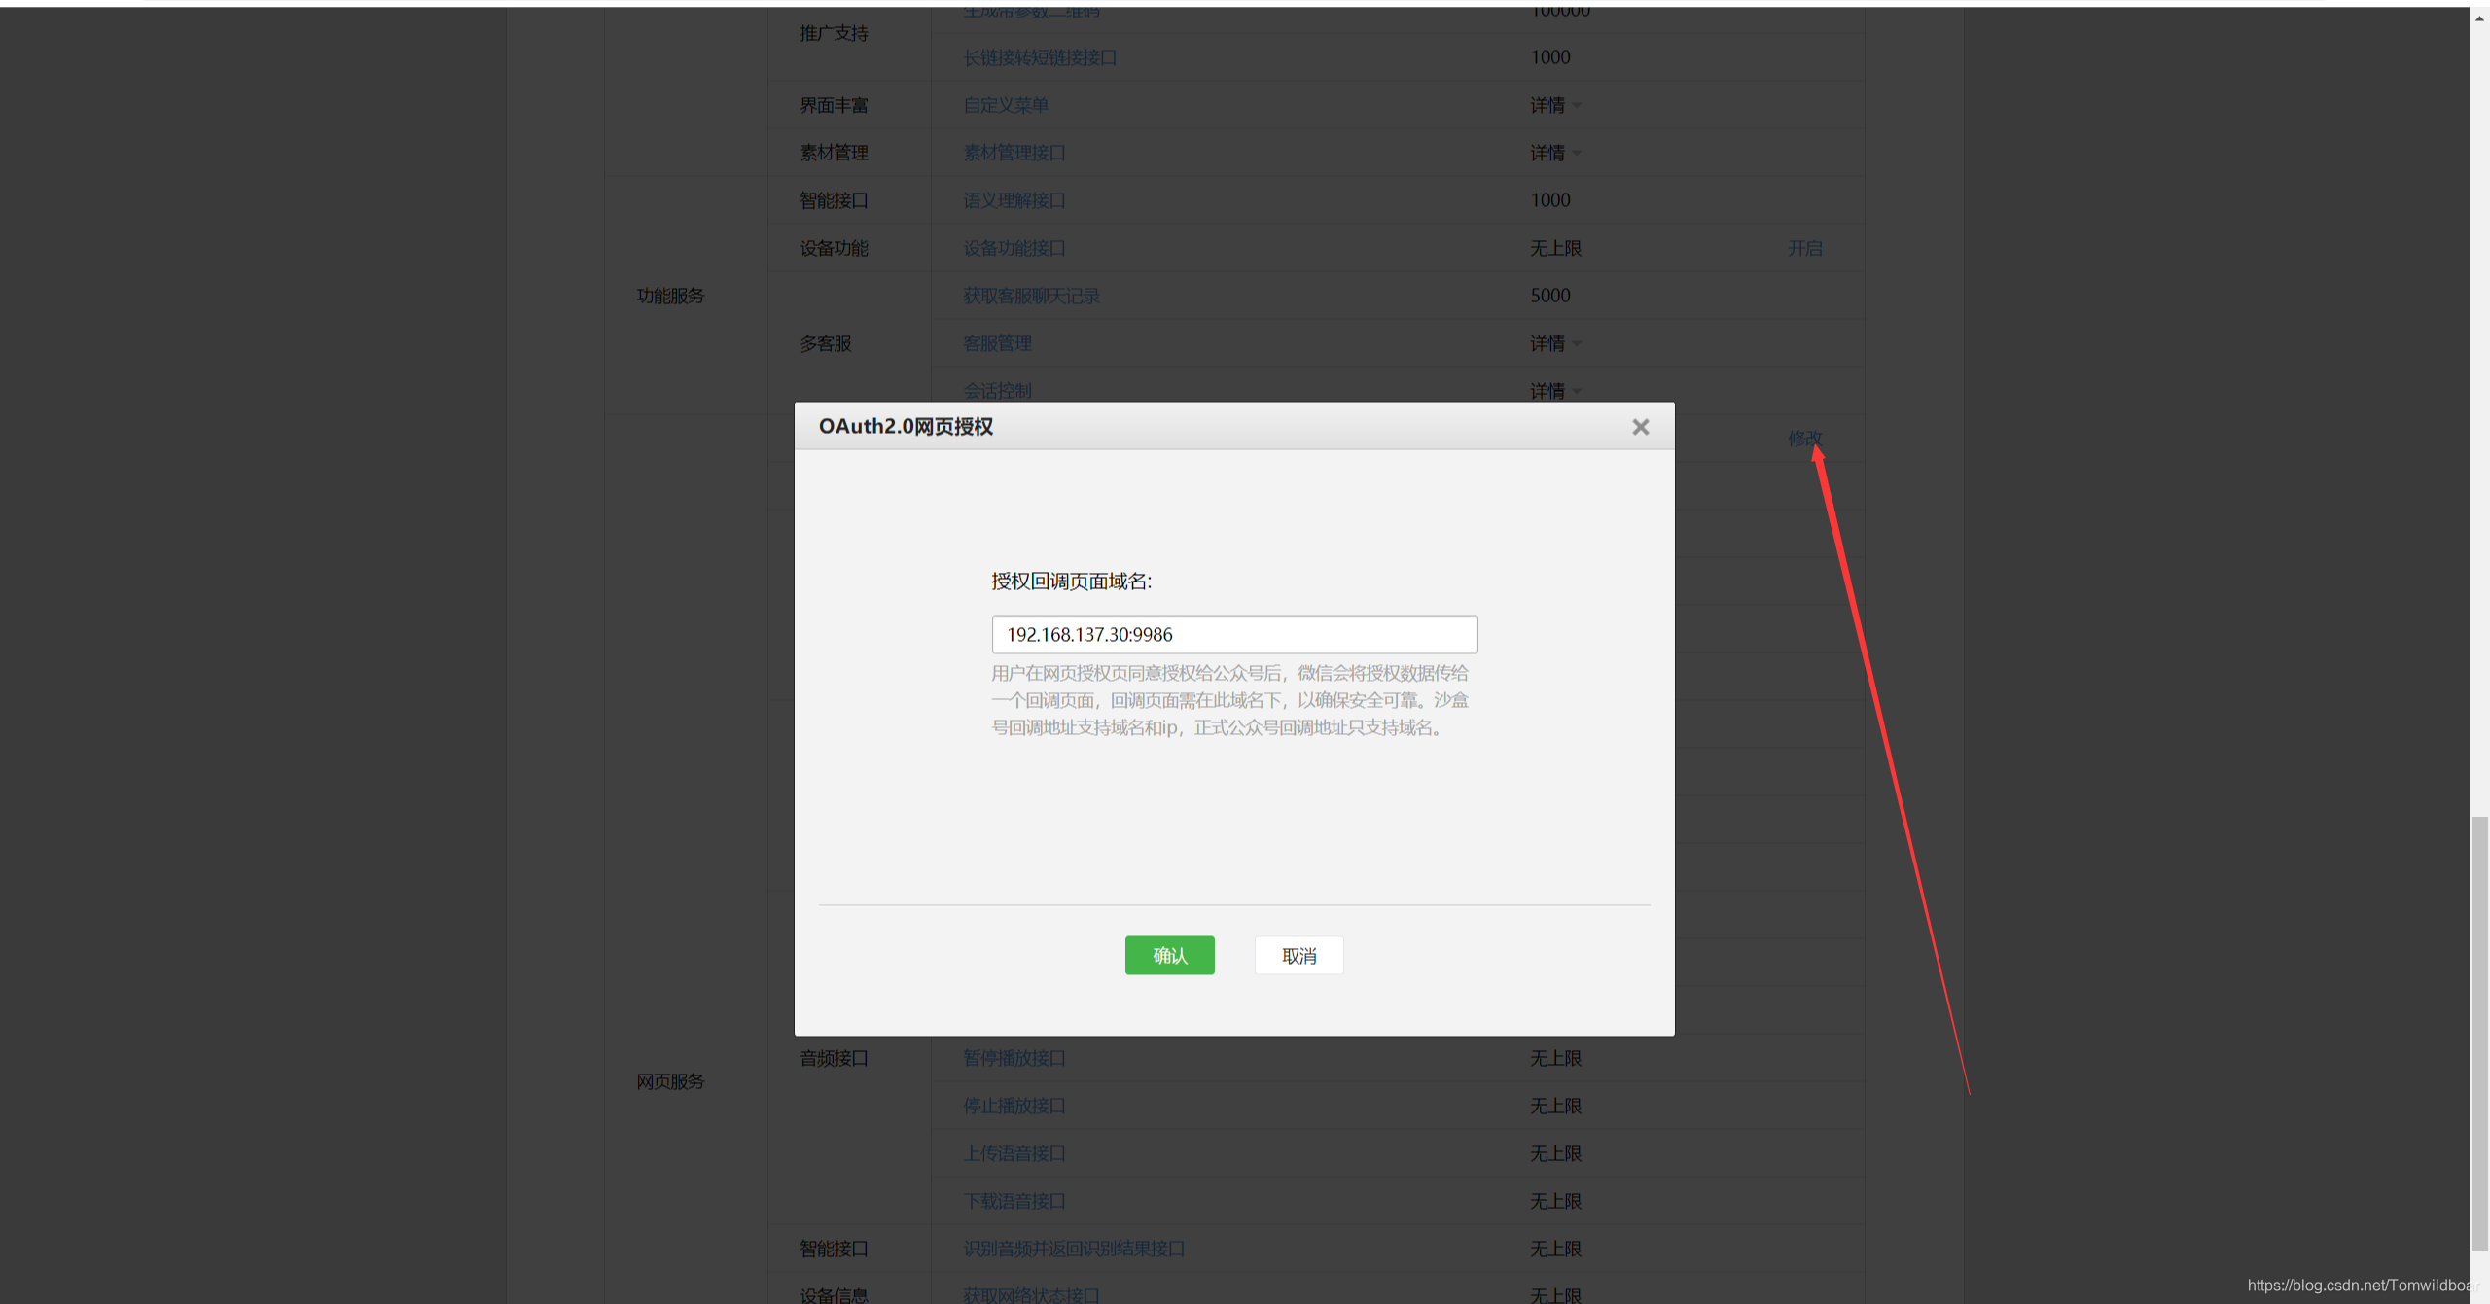The image size is (2490, 1304).
Task: Click the 素材管理 row label
Action: tap(834, 153)
